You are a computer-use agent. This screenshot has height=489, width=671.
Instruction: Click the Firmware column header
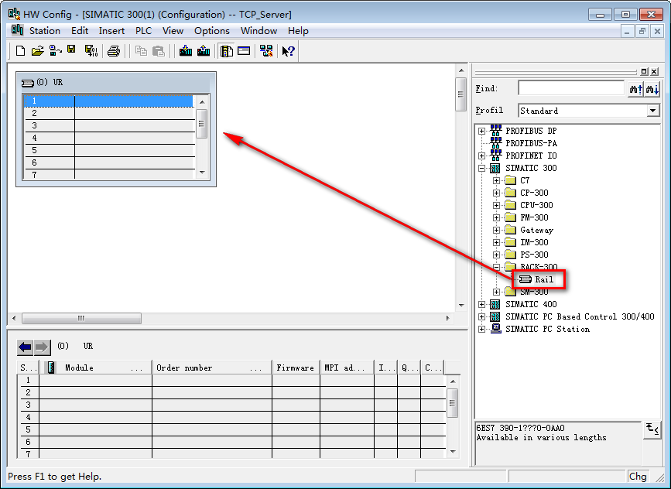pyautogui.click(x=296, y=368)
